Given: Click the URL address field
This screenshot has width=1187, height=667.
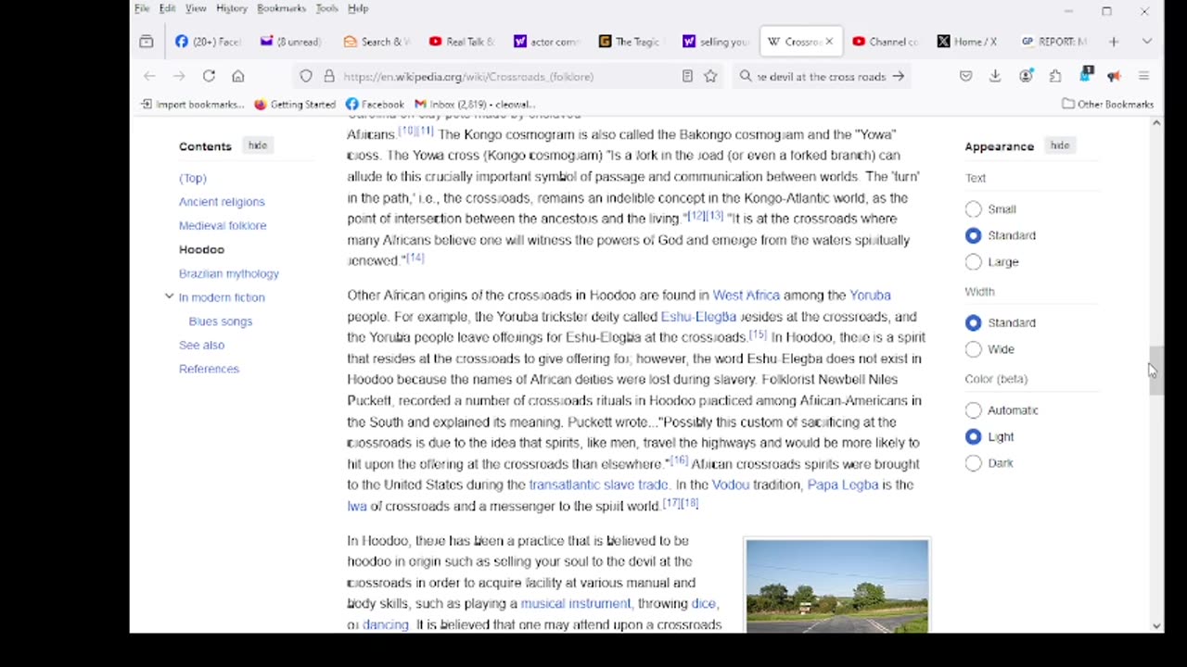Looking at the screenshot, I should (x=508, y=77).
